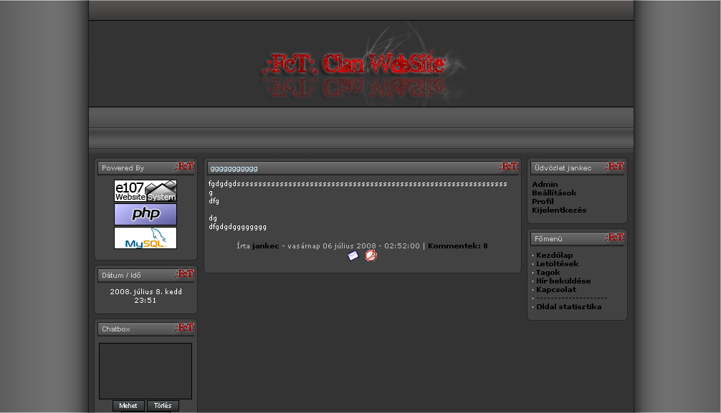Screen dimensions: 721x413
Task: Open Beállítások settings link
Action: coord(554,193)
